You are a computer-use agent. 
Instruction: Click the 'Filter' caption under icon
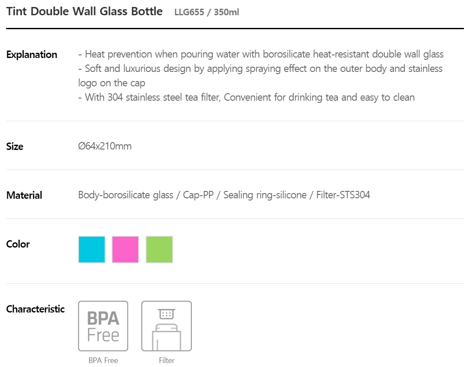click(x=167, y=360)
